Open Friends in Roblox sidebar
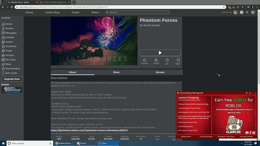This screenshot has width=260, height=146. (8, 37)
